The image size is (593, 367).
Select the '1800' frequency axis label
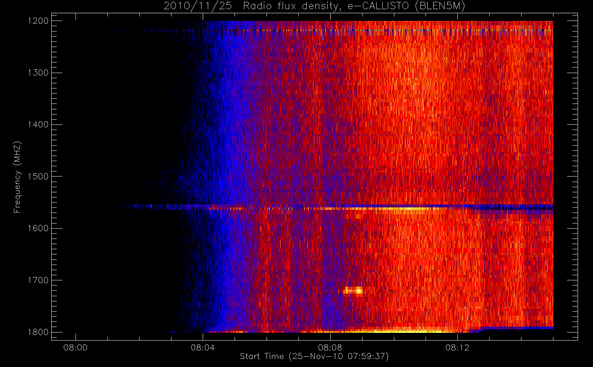pos(38,332)
